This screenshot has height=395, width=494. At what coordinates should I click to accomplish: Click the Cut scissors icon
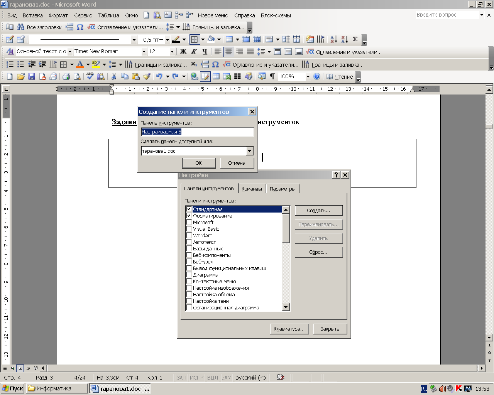tap(114, 76)
